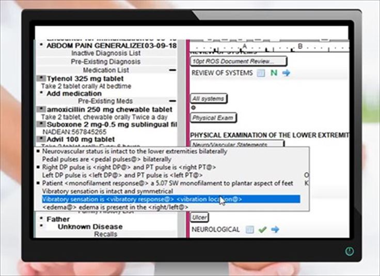380x276 pixels.
Task: Click blue arrow beside Neurological
Action: tap(275, 229)
